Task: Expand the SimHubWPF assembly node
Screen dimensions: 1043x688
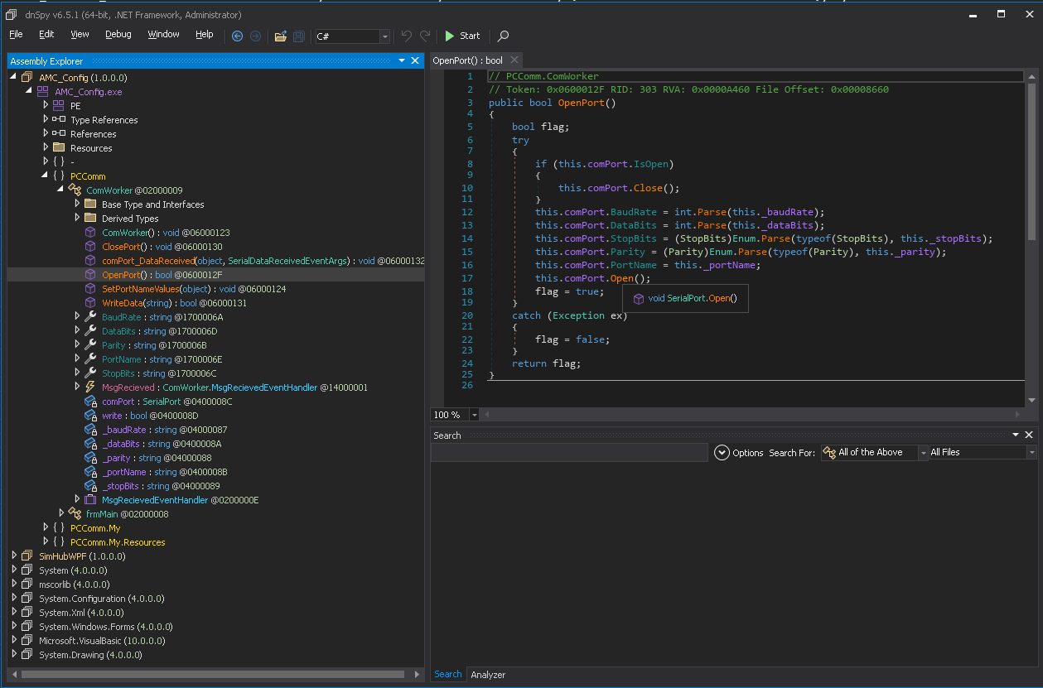Action: click(x=14, y=556)
